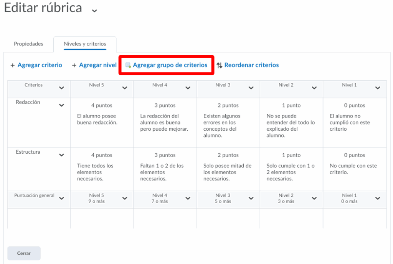
Task: Open the Nivel 1 header dropdown chevron
Action: [x=378, y=88]
